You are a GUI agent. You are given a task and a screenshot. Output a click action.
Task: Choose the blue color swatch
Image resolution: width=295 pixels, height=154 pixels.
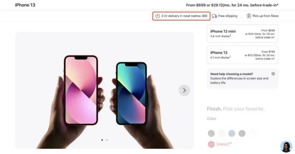click(x=232, y=133)
